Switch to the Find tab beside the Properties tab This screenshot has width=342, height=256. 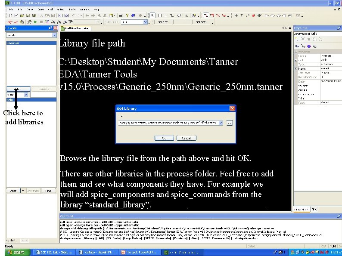click(x=314, y=210)
